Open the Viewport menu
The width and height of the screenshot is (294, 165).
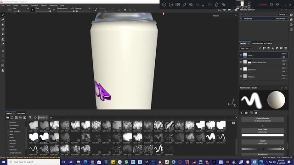pos(34,5)
